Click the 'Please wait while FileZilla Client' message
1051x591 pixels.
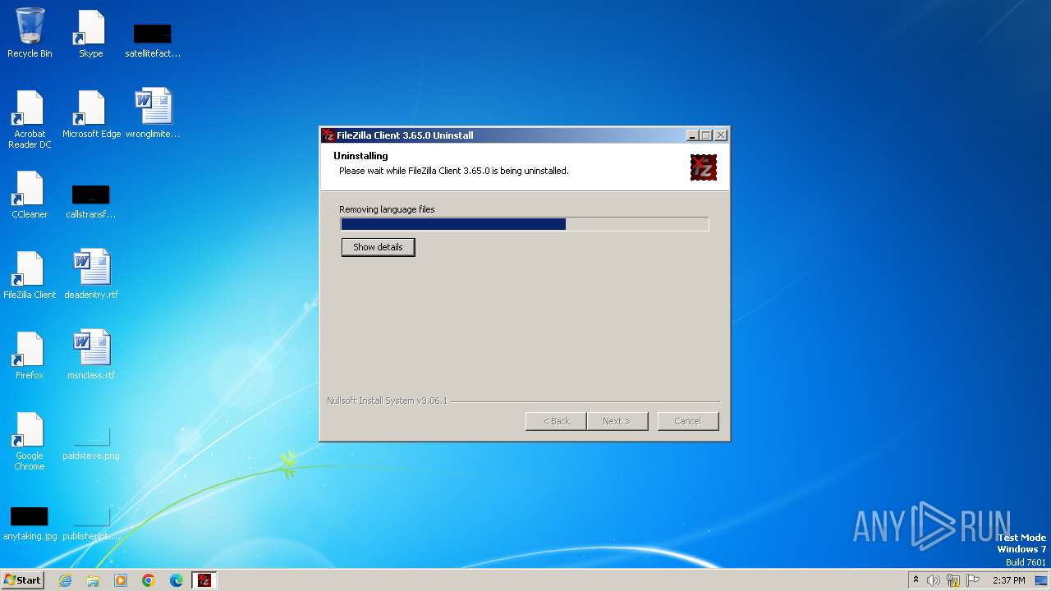point(453,171)
